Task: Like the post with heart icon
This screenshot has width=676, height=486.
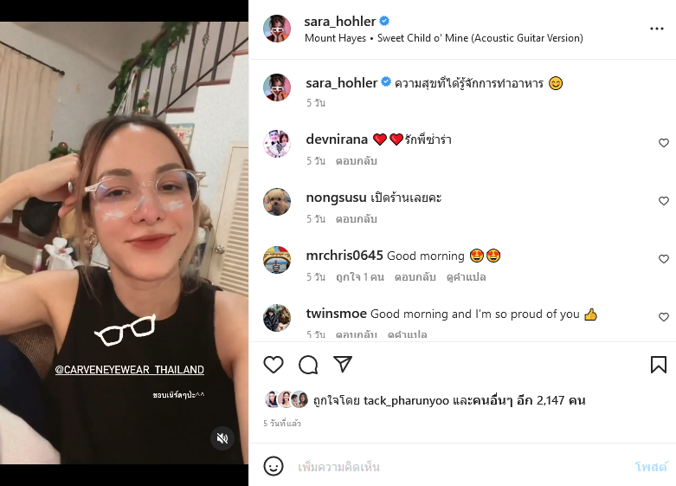Action: pos(274,365)
